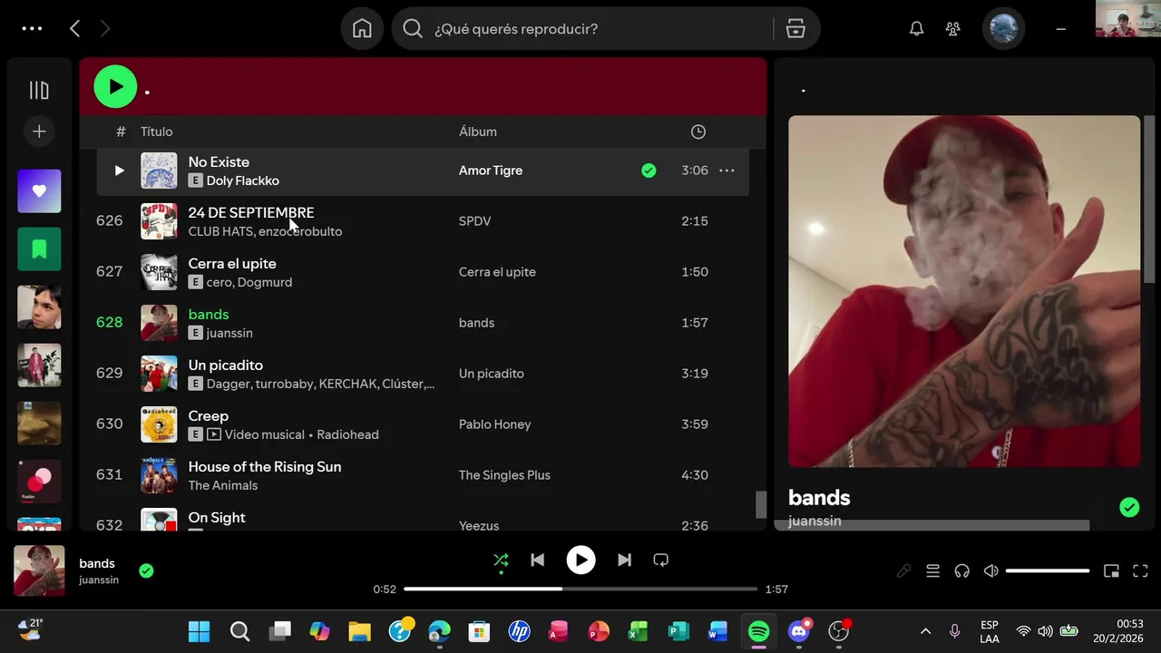Open more options for No Existe
This screenshot has width=1161, height=653.
click(727, 171)
